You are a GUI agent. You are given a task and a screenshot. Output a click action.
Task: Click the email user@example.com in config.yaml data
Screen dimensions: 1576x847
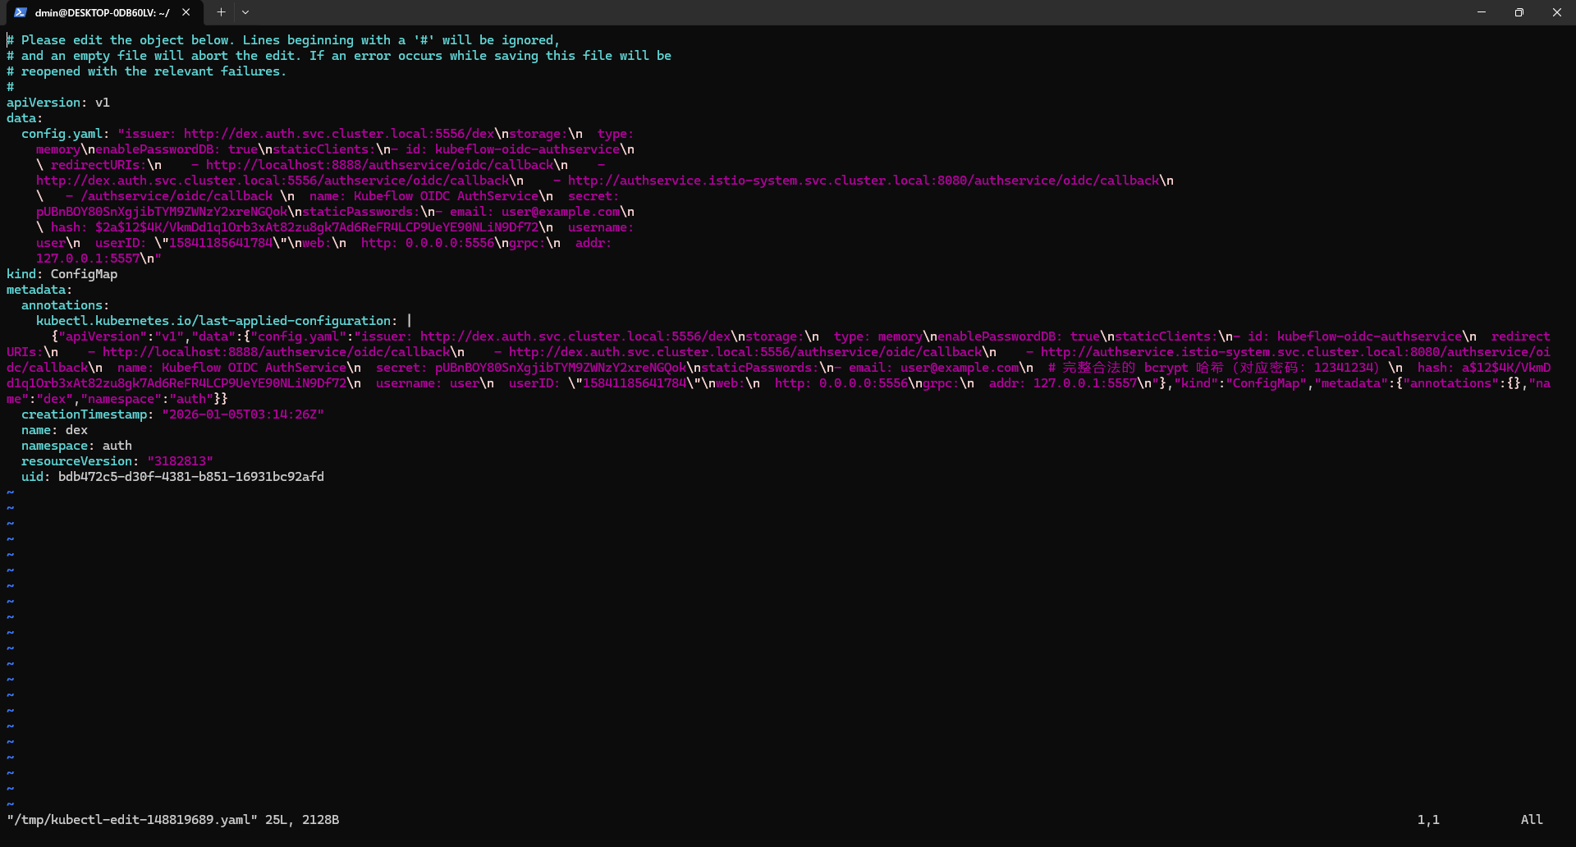(x=561, y=212)
